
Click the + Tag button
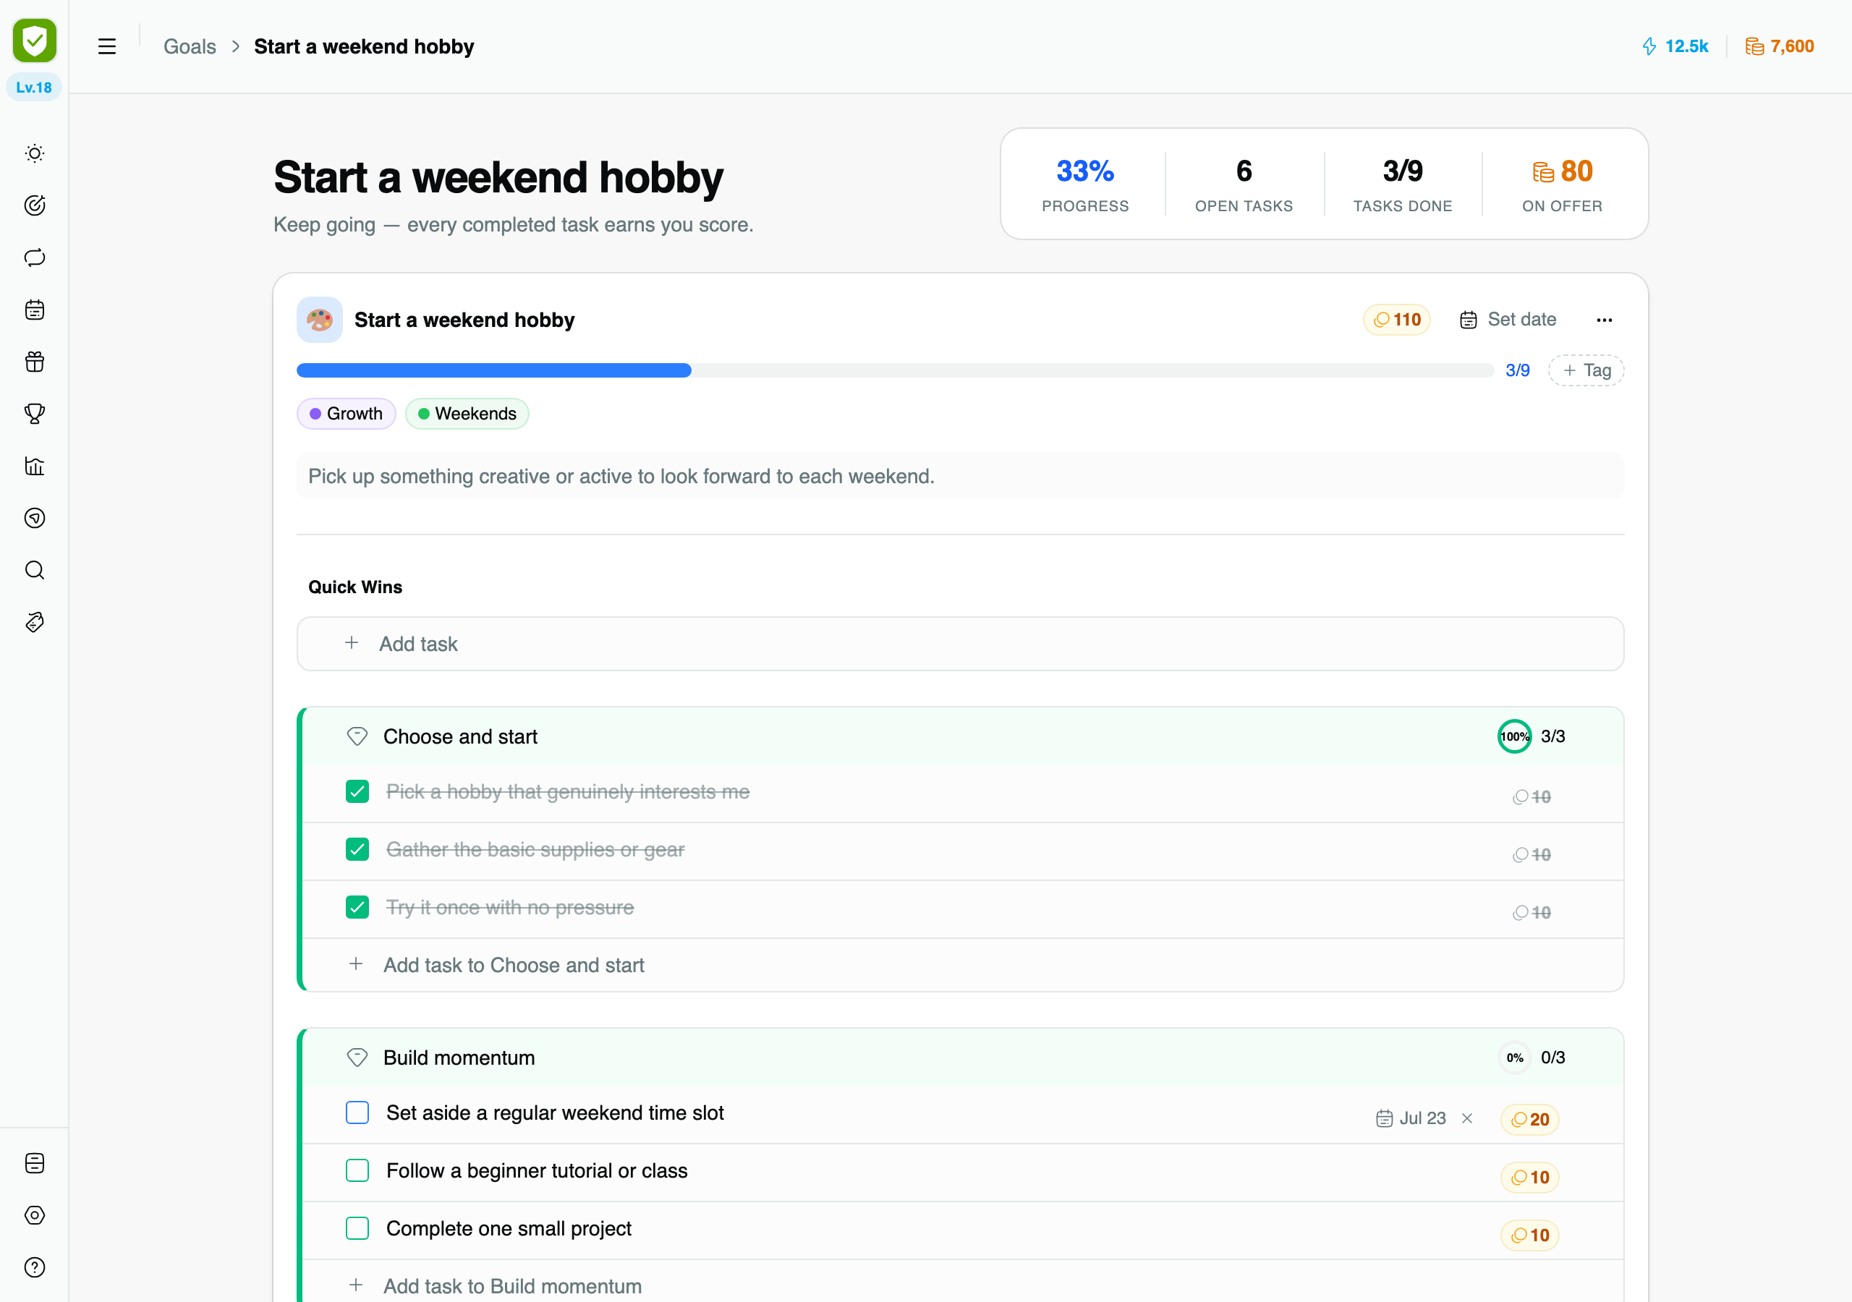pos(1586,370)
